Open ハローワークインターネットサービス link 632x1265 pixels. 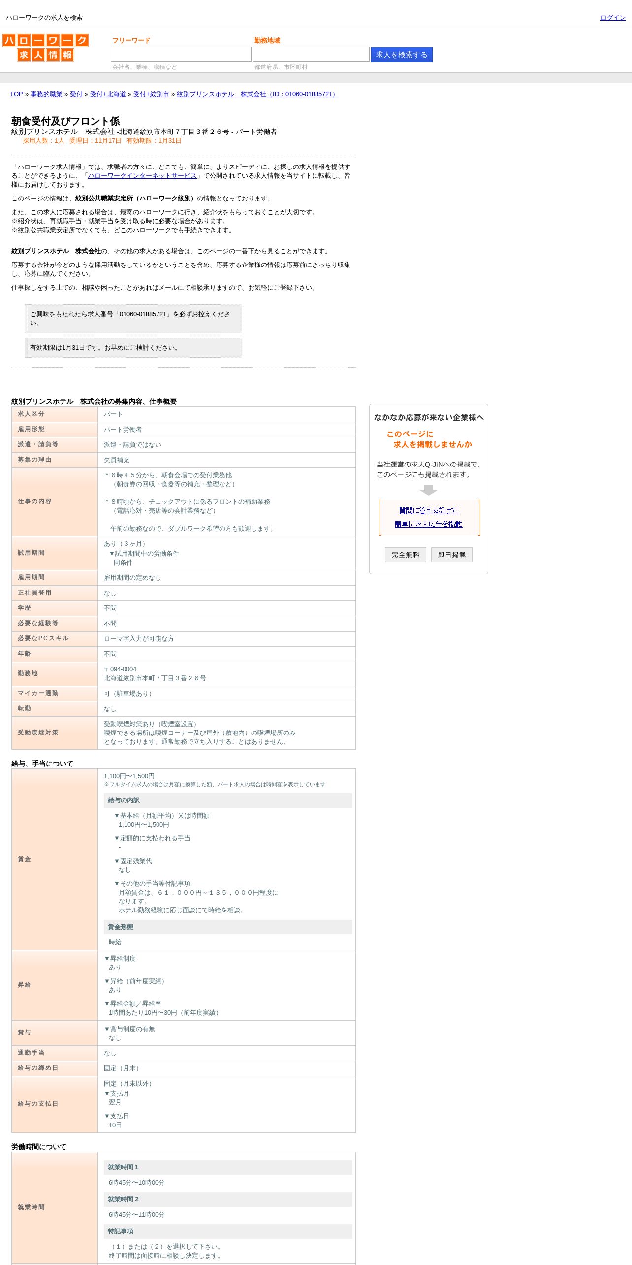tap(142, 176)
